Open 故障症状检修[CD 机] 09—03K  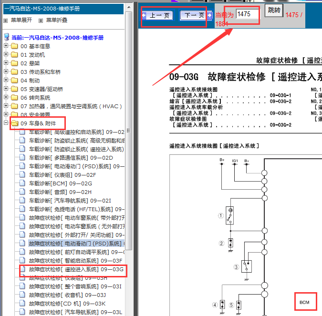click(67, 304)
